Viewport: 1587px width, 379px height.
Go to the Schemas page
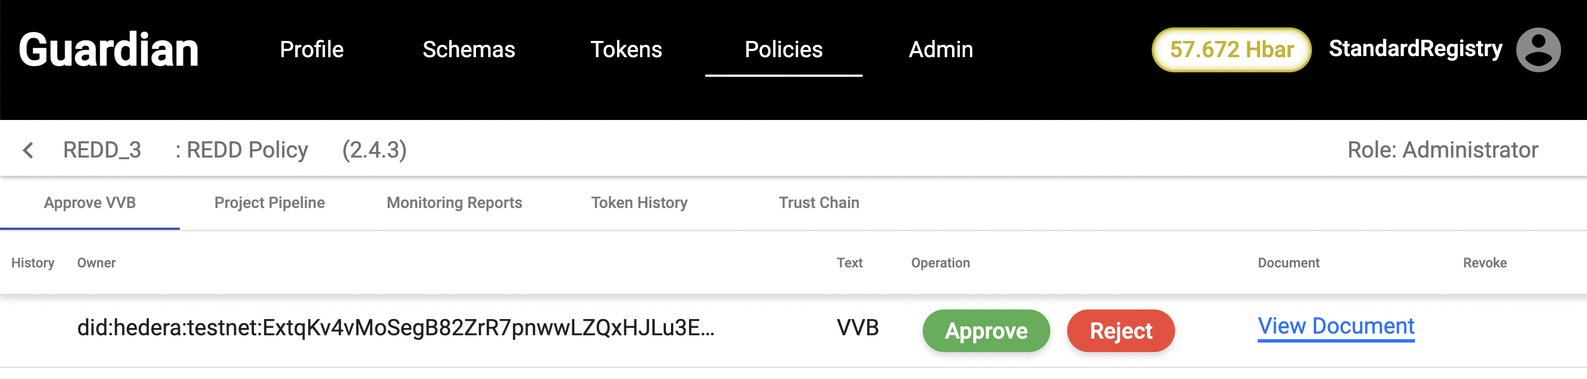tap(468, 50)
